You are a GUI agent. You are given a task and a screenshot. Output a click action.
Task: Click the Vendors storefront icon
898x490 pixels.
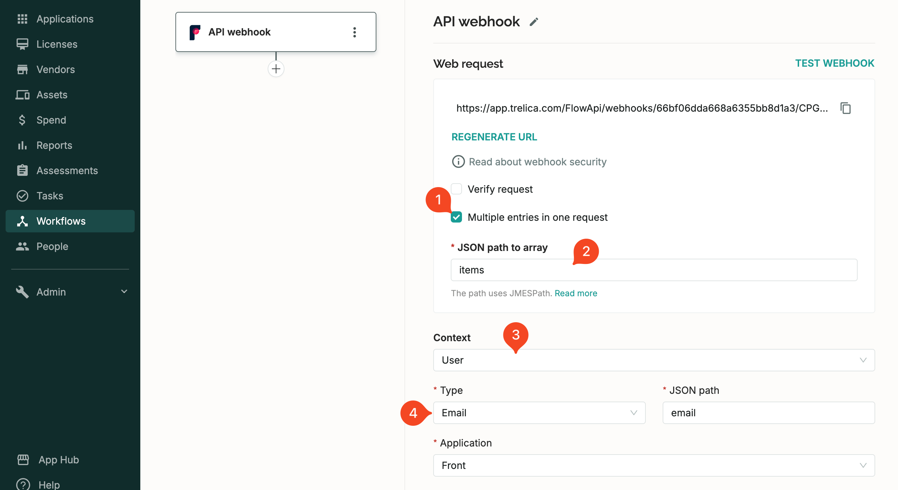click(22, 69)
